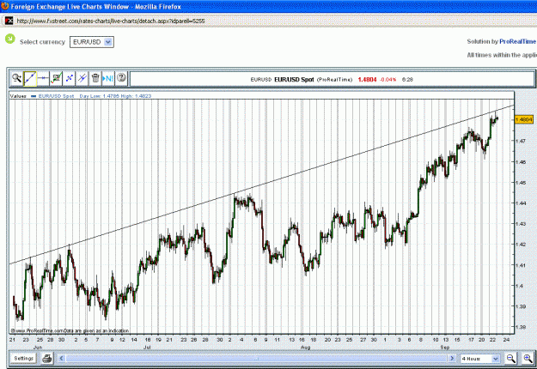The width and height of the screenshot is (537, 369).
Task: Select the trend line drawing tool
Action: pos(30,78)
